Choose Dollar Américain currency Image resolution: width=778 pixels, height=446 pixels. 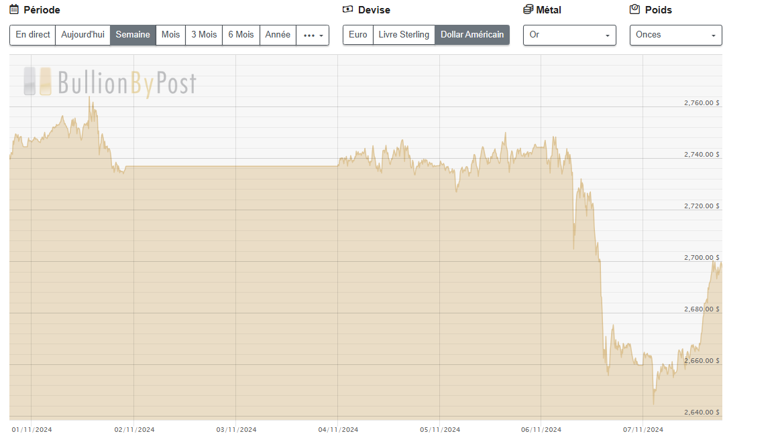pyautogui.click(x=472, y=35)
